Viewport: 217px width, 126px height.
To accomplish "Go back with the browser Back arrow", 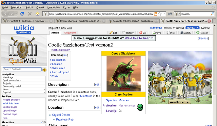I will coord(5,14).
